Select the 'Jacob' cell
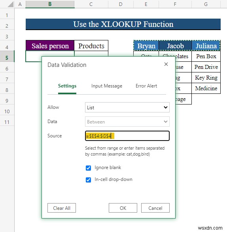The image size is (227, 232). pyautogui.click(x=175, y=46)
